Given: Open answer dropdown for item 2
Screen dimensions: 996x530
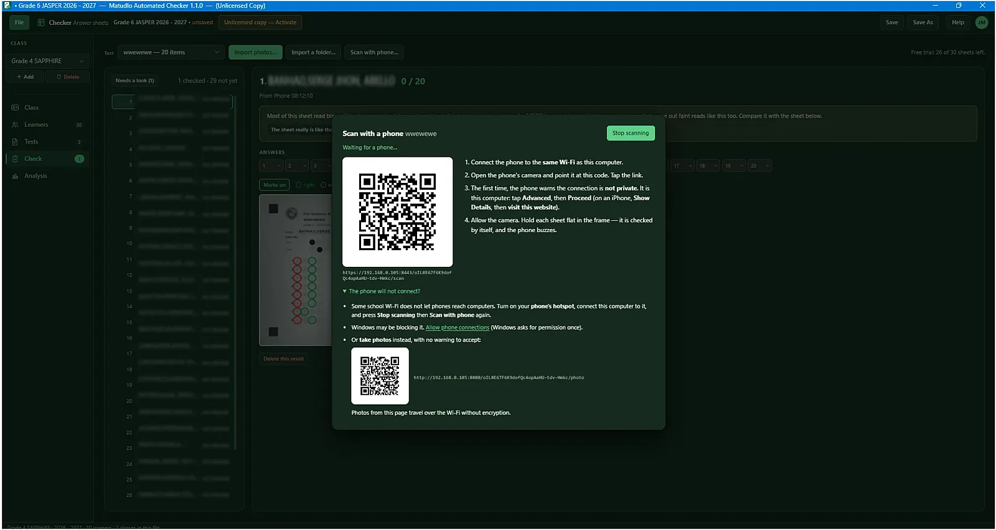Looking at the screenshot, I should 297,165.
